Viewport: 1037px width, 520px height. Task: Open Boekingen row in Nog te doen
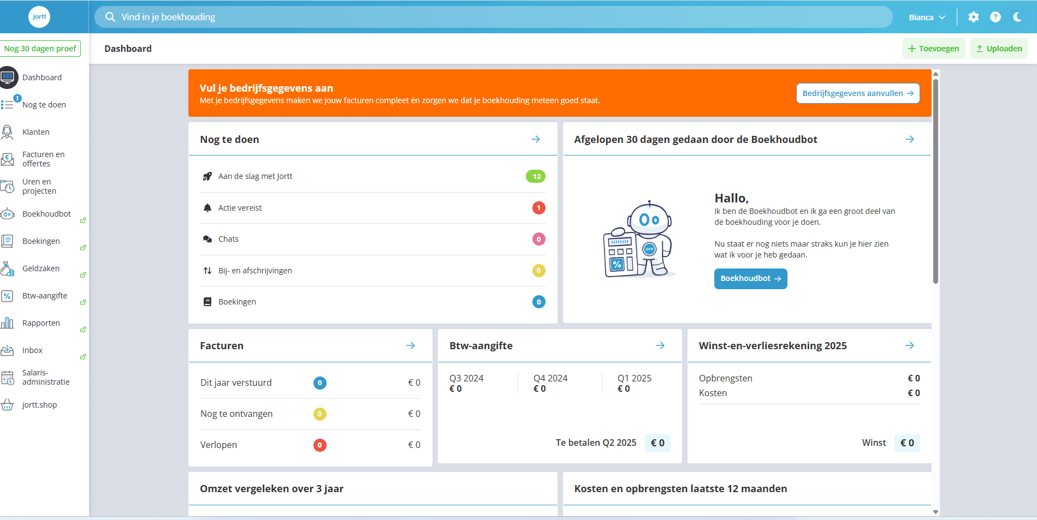373,302
